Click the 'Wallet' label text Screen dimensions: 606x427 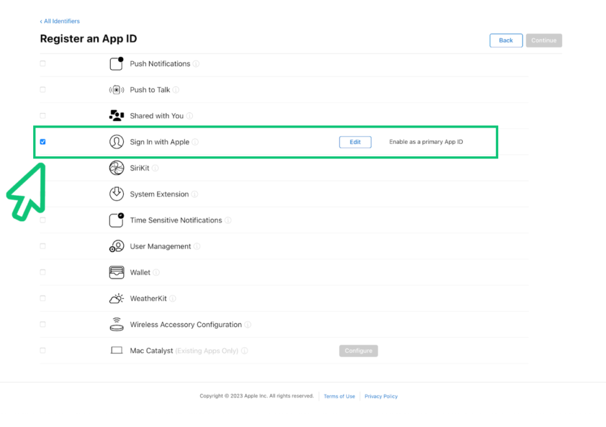click(x=140, y=273)
